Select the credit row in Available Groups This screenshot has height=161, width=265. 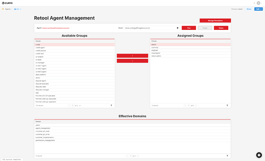(74, 44)
